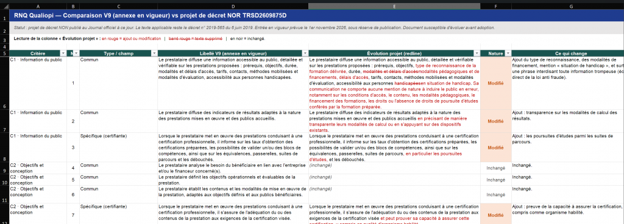The image size is (624, 224).
Task: Click 'Modifié' Nature cell in row 6
Action: (x=495, y=83)
